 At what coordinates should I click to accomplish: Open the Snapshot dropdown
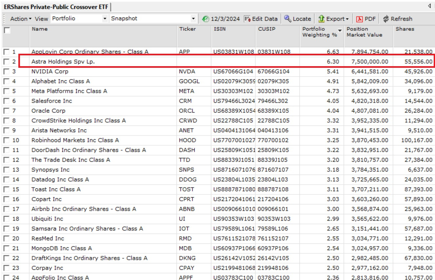point(193,19)
